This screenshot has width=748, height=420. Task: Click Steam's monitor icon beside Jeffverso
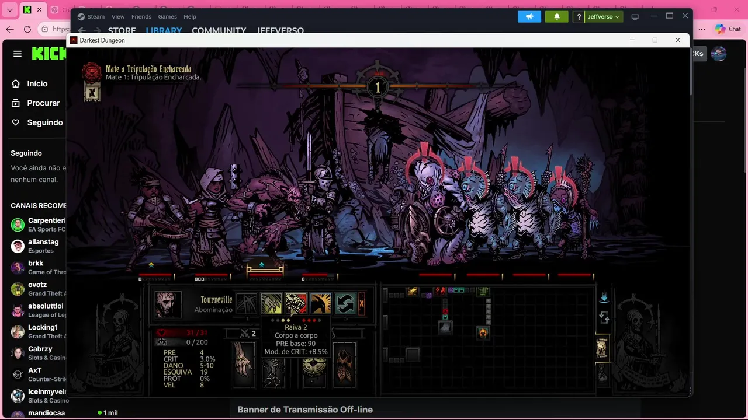click(x=635, y=17)
